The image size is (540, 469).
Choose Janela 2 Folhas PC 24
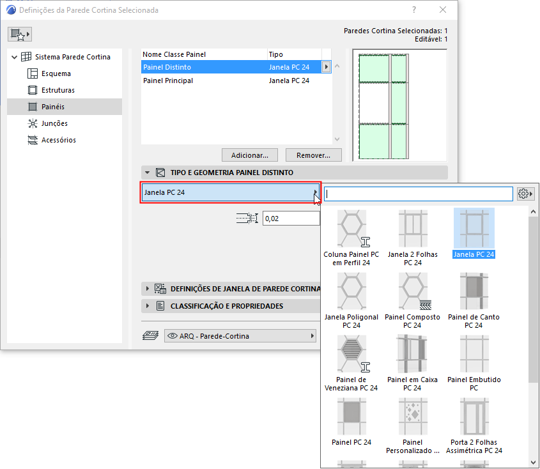(413, 238)
